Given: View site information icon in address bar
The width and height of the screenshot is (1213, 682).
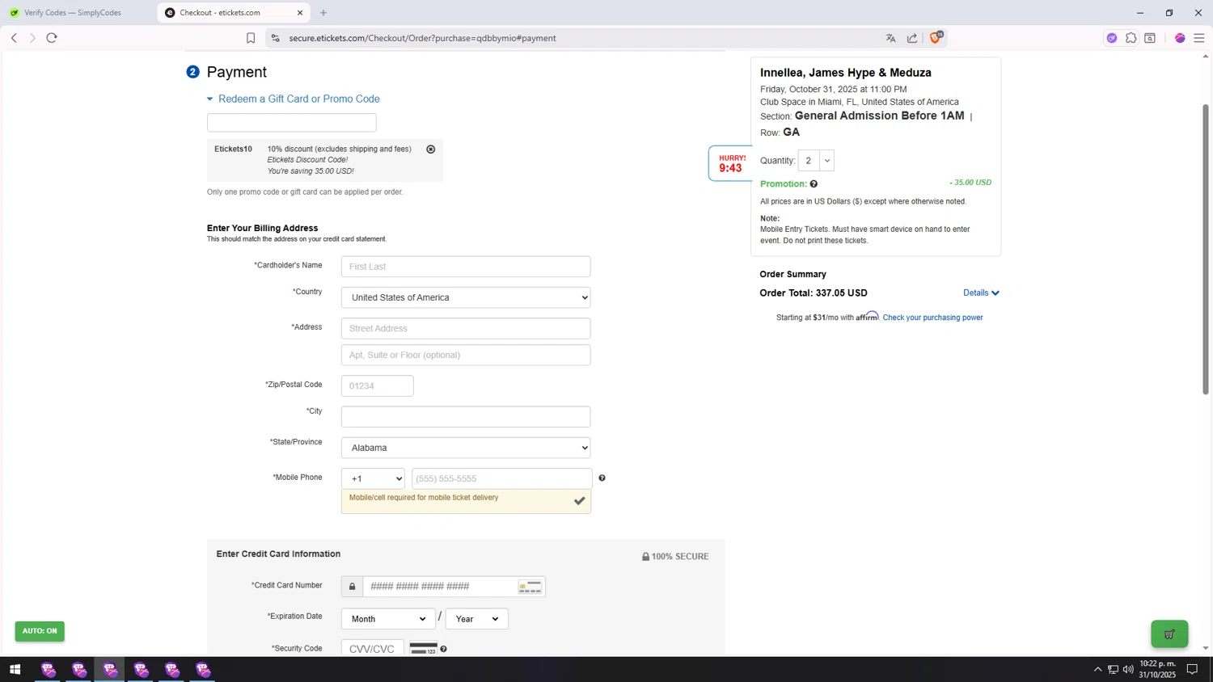Looking at the screenshot, I should 275,38.
